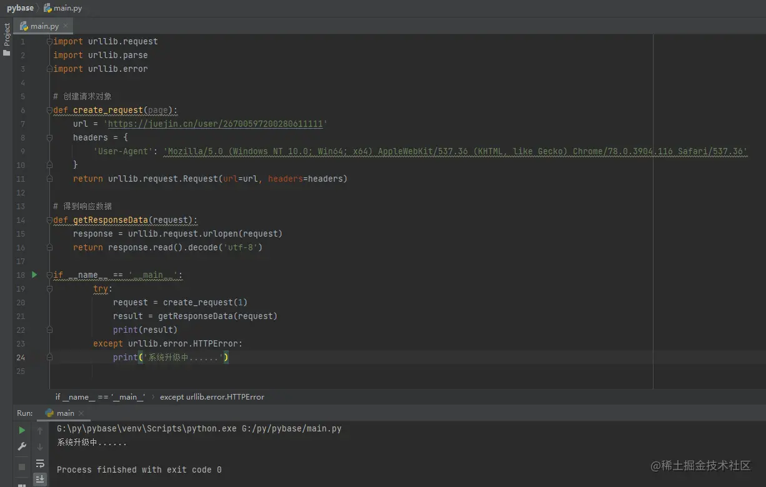The width and height of the screenshot is (766, 487).
Task: Click console output '系统升级中......'
Action: click(x=92, y=443)
